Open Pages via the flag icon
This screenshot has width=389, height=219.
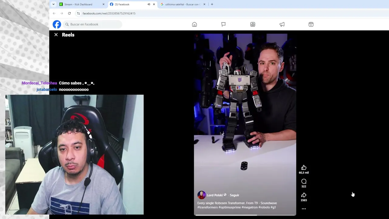click(223, 24)
